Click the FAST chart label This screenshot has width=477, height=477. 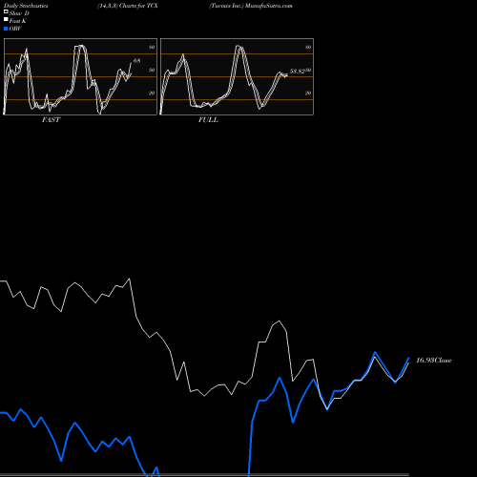tap(51, 120)
